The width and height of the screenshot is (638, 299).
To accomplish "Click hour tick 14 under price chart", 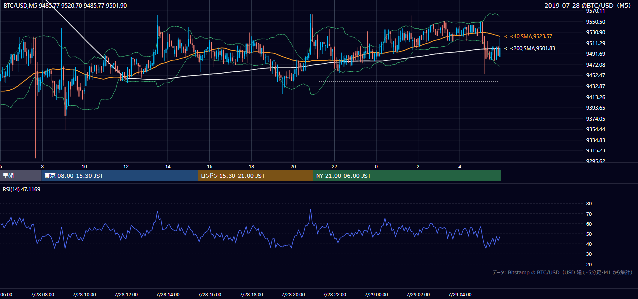I will click(168, 167).
